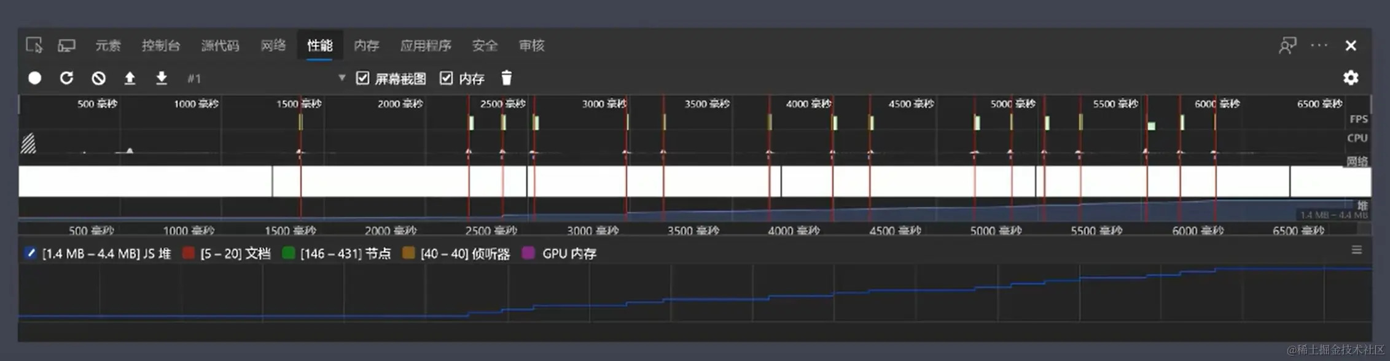Toggle device emulation icon

pos(66,45)
